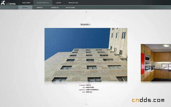The width and height of the screenshot is (171, 107).
Task: Open the main building facade photo
Action: click(86, 55)
